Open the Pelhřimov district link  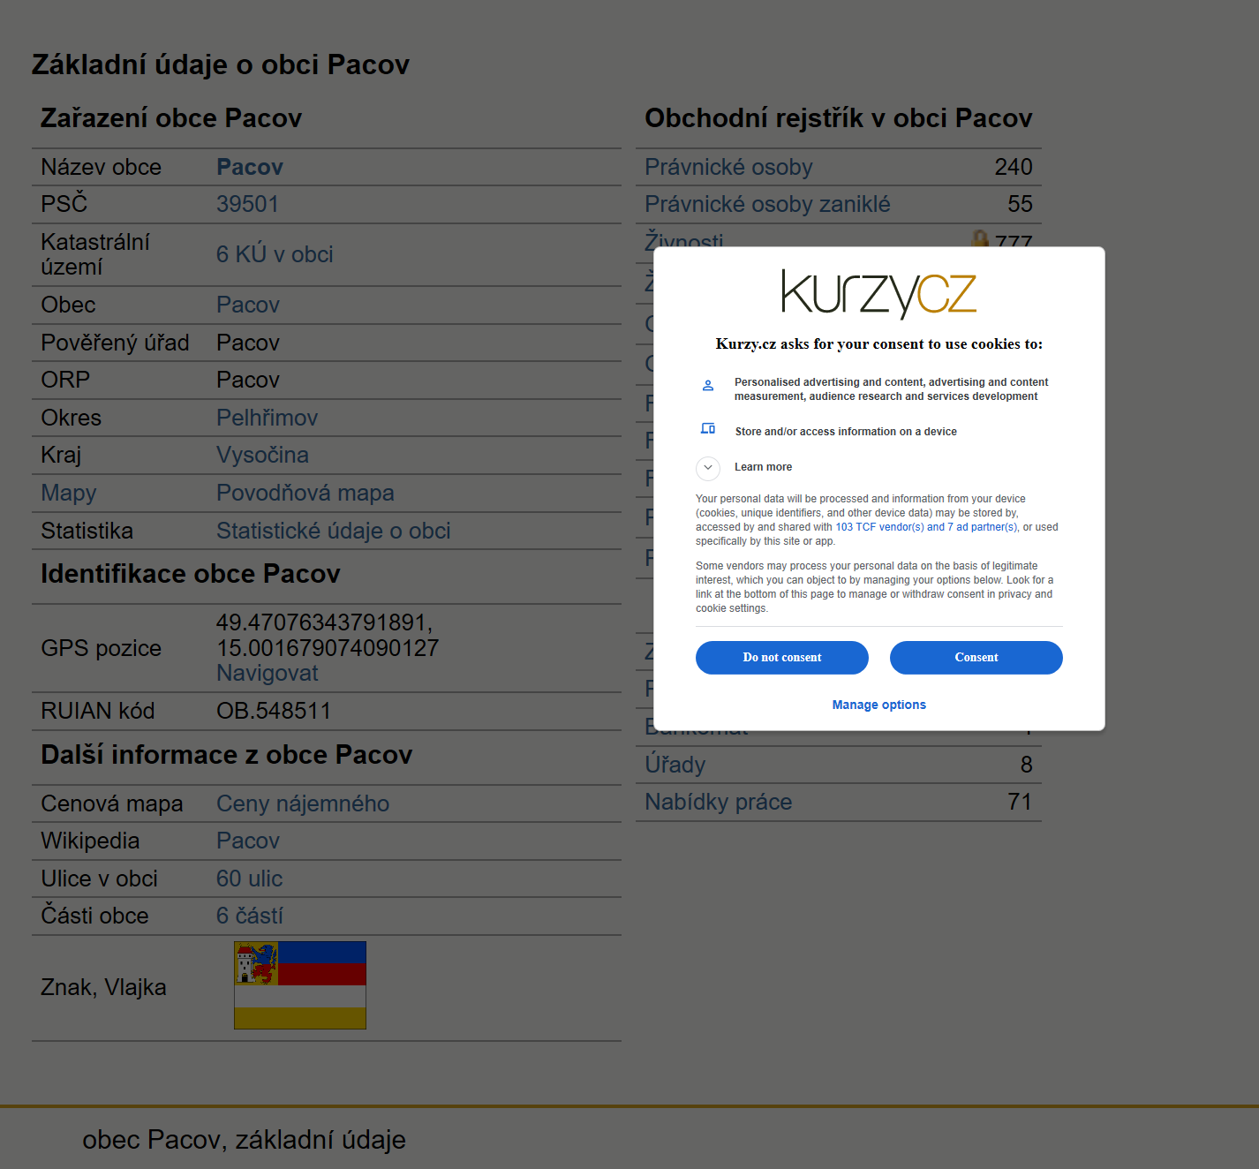click(x=267, y=418)
